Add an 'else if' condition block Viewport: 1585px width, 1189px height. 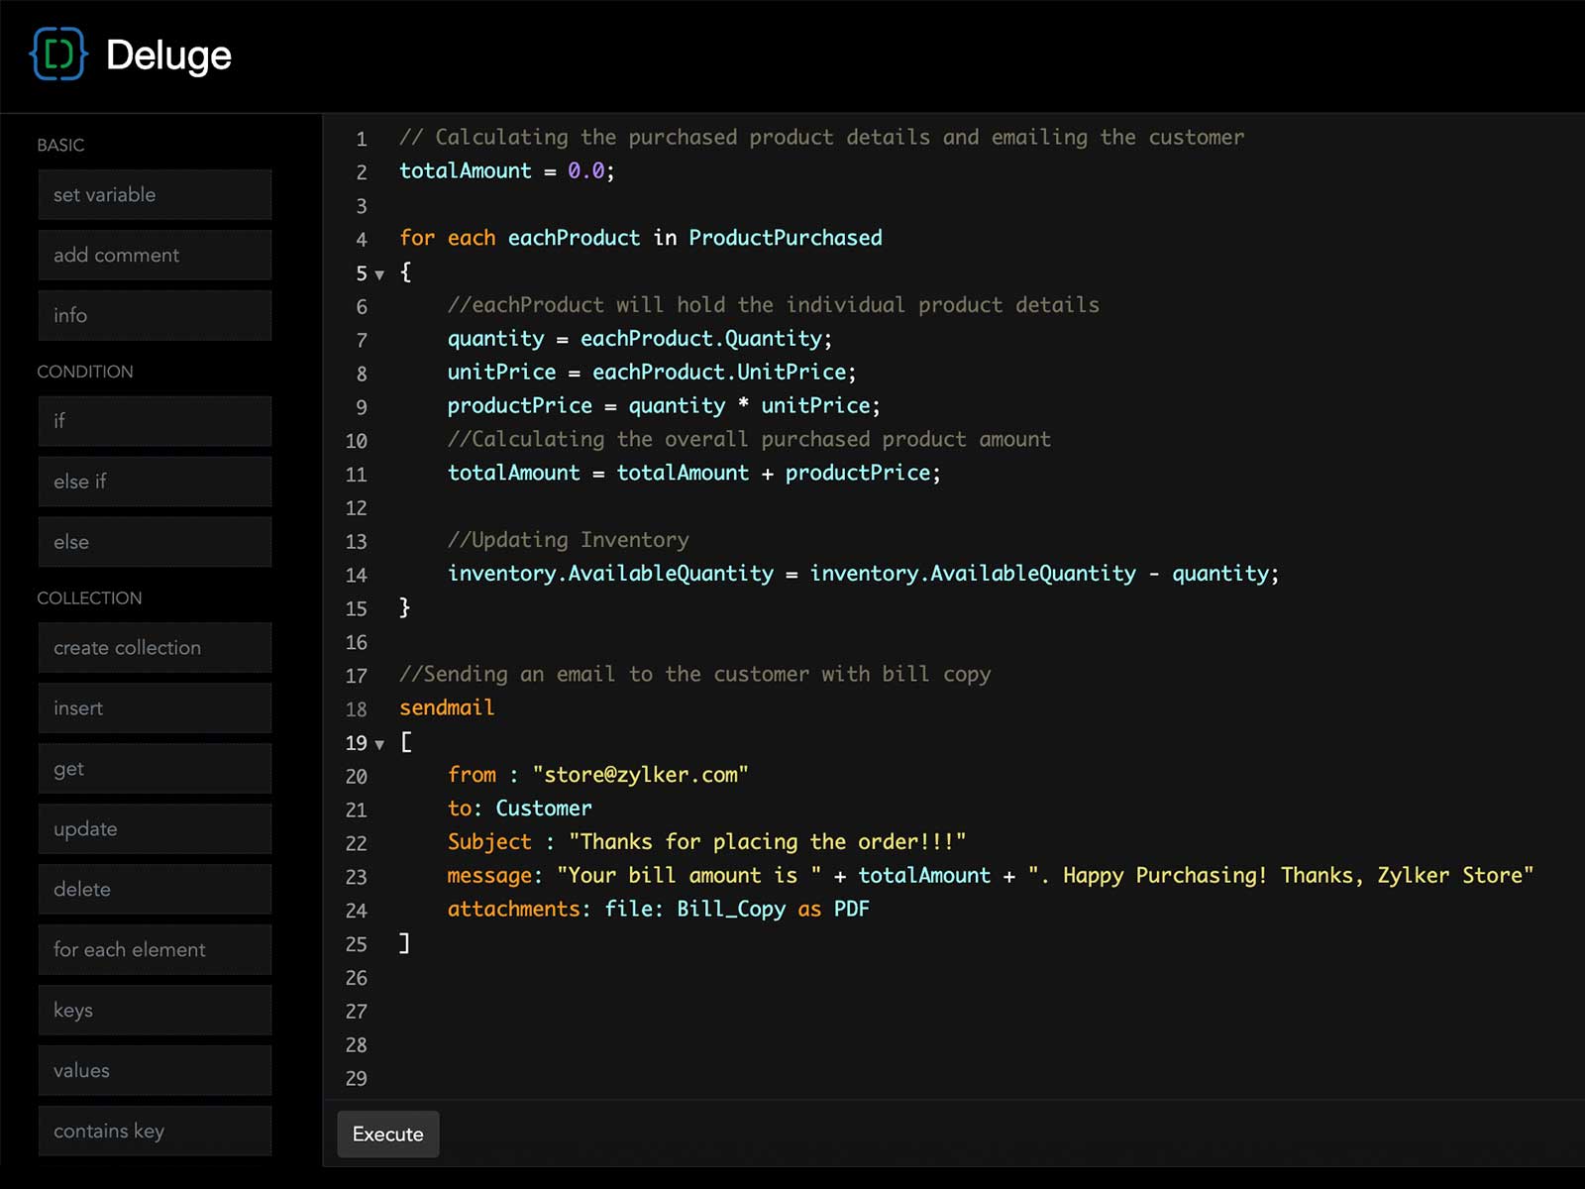155,482
